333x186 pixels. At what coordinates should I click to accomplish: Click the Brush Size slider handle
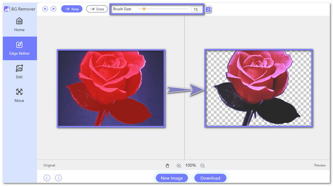point(144,9)
